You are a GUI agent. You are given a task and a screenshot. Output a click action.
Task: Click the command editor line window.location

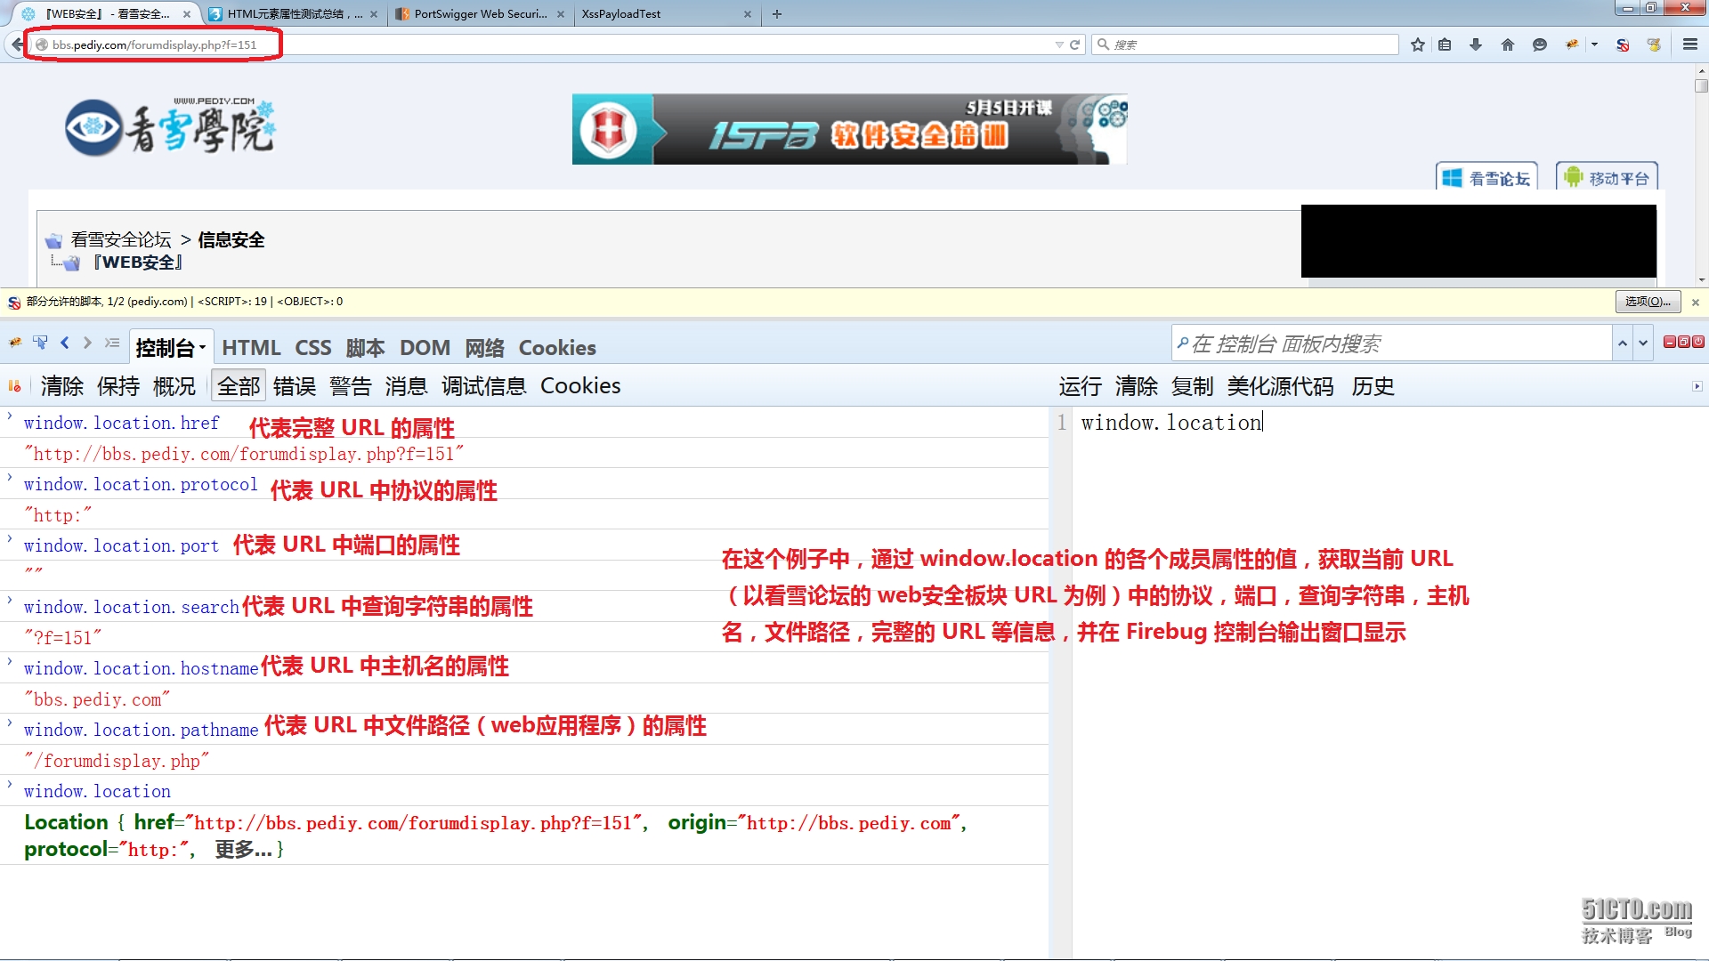[1171, 423]
